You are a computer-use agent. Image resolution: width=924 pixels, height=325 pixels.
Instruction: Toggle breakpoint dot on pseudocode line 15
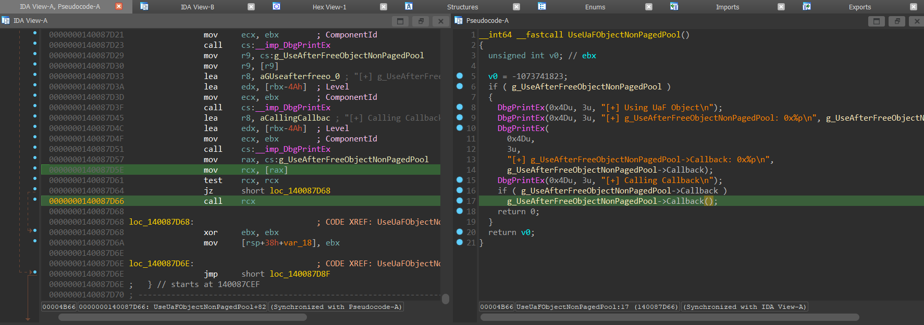(460, 180)
